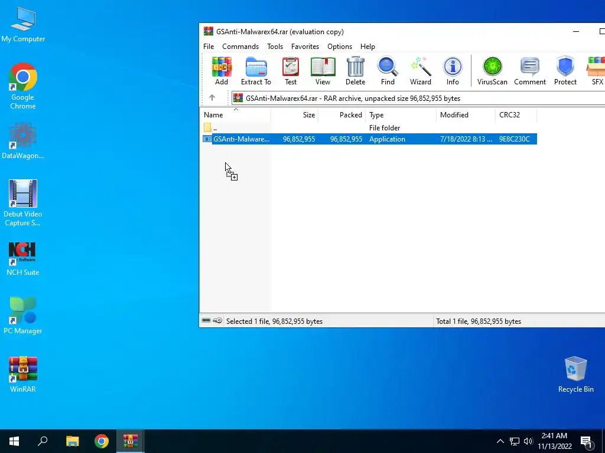605x453 pixels.
Task: Open the Commands menu
Action: 240,46
